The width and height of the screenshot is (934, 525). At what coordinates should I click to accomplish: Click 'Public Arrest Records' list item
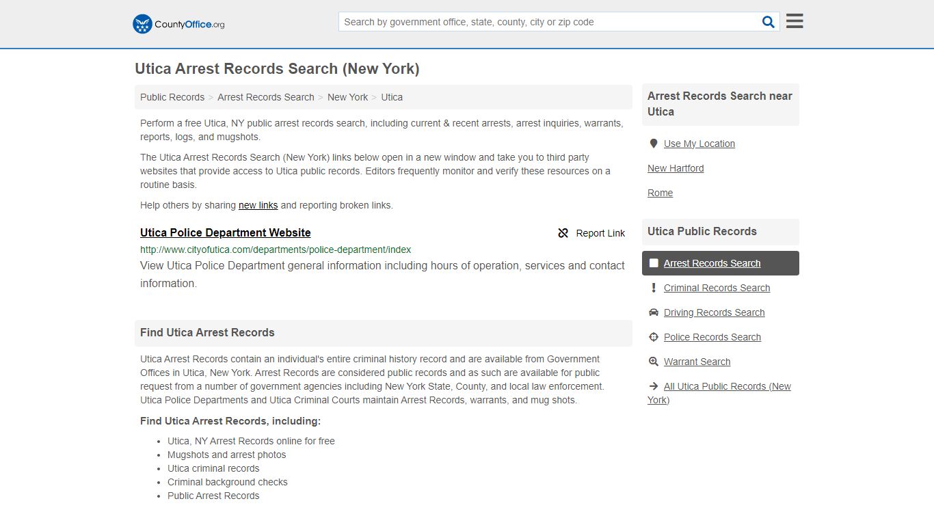tap(213, 496)
